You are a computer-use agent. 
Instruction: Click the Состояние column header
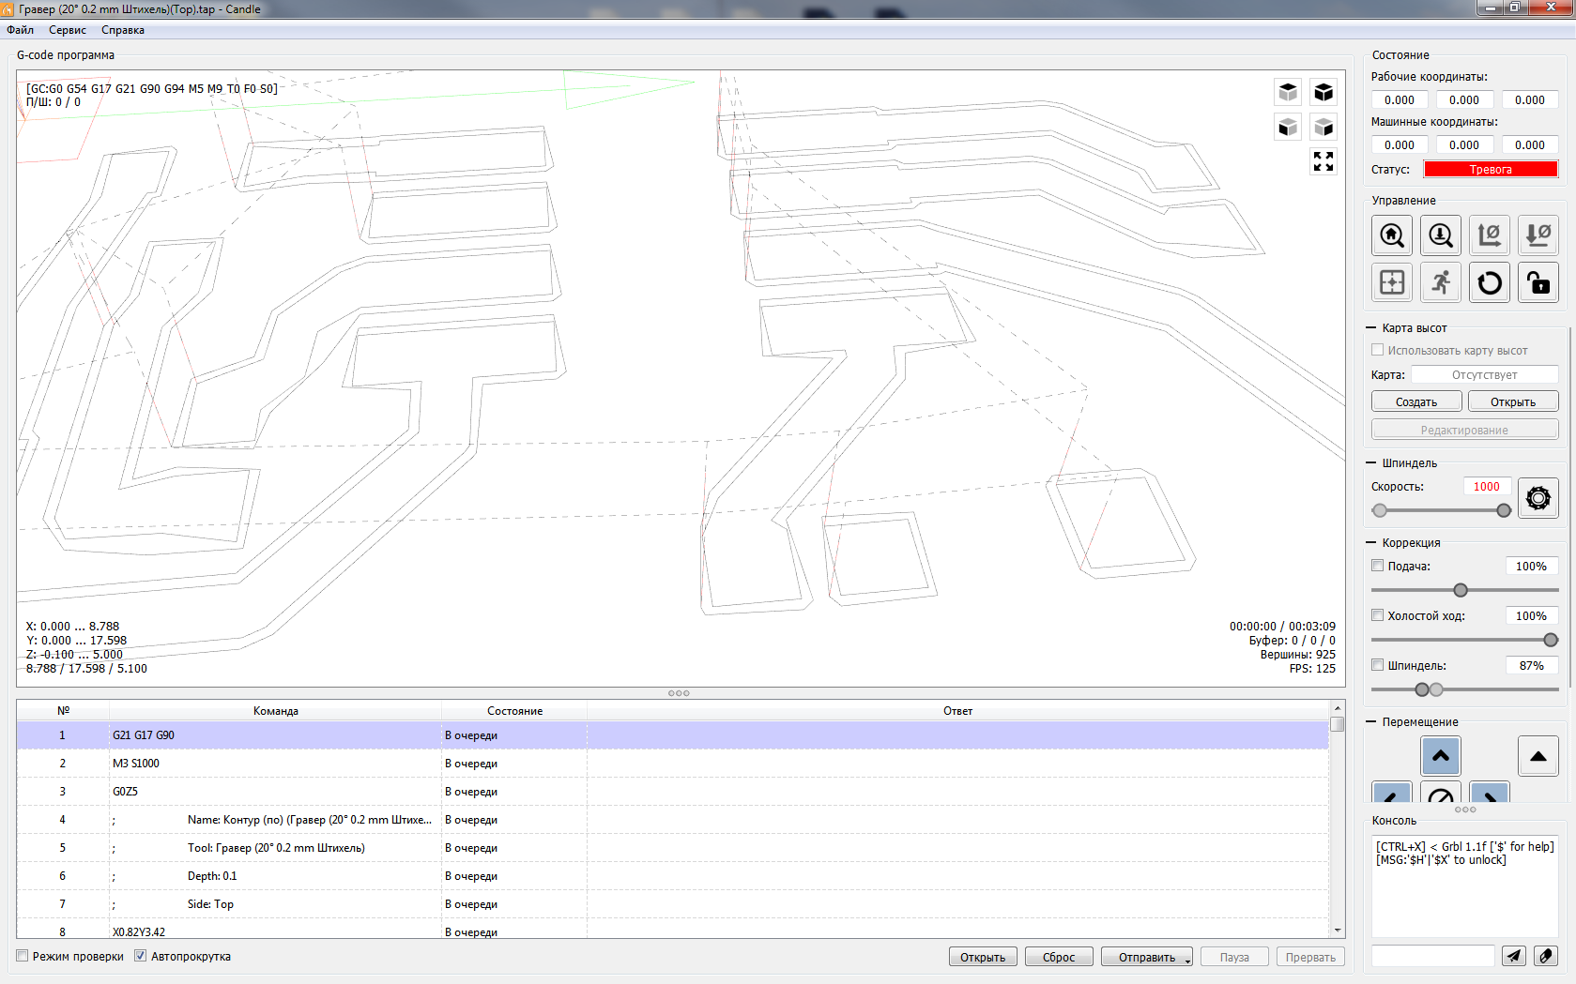514,711
